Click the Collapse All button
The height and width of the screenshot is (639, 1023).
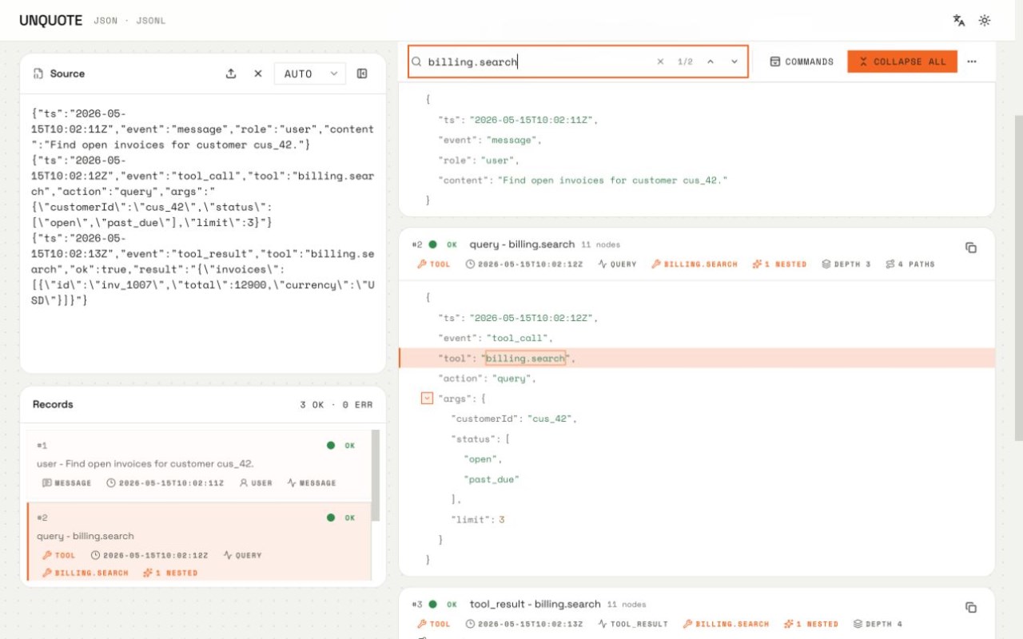(x=902, y=62)
